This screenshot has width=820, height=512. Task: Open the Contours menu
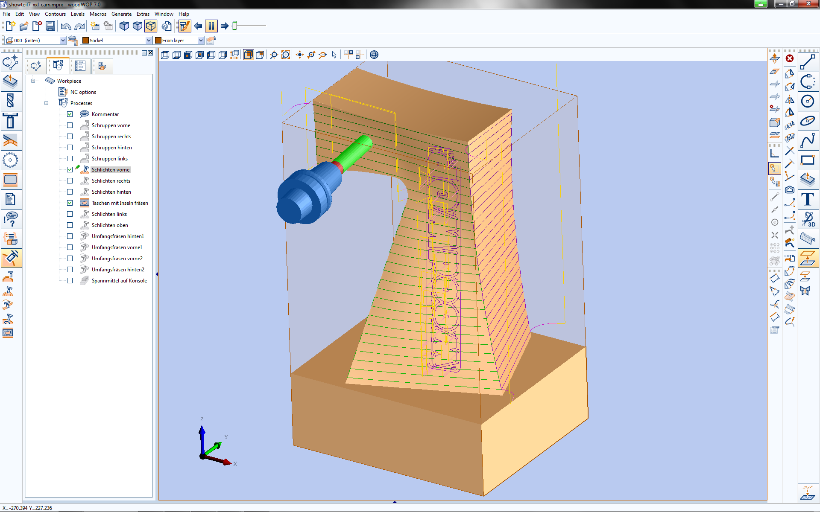[x=56, y=14]
